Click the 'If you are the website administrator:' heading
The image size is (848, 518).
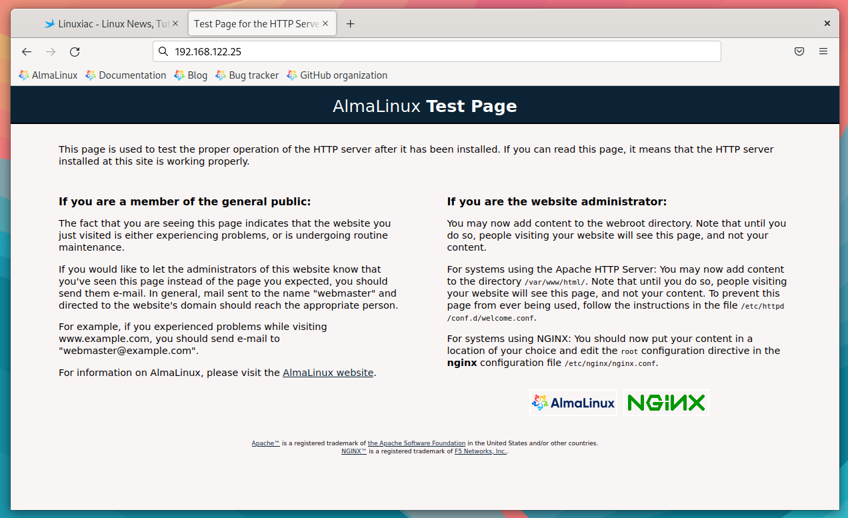[x=557, y=201]
